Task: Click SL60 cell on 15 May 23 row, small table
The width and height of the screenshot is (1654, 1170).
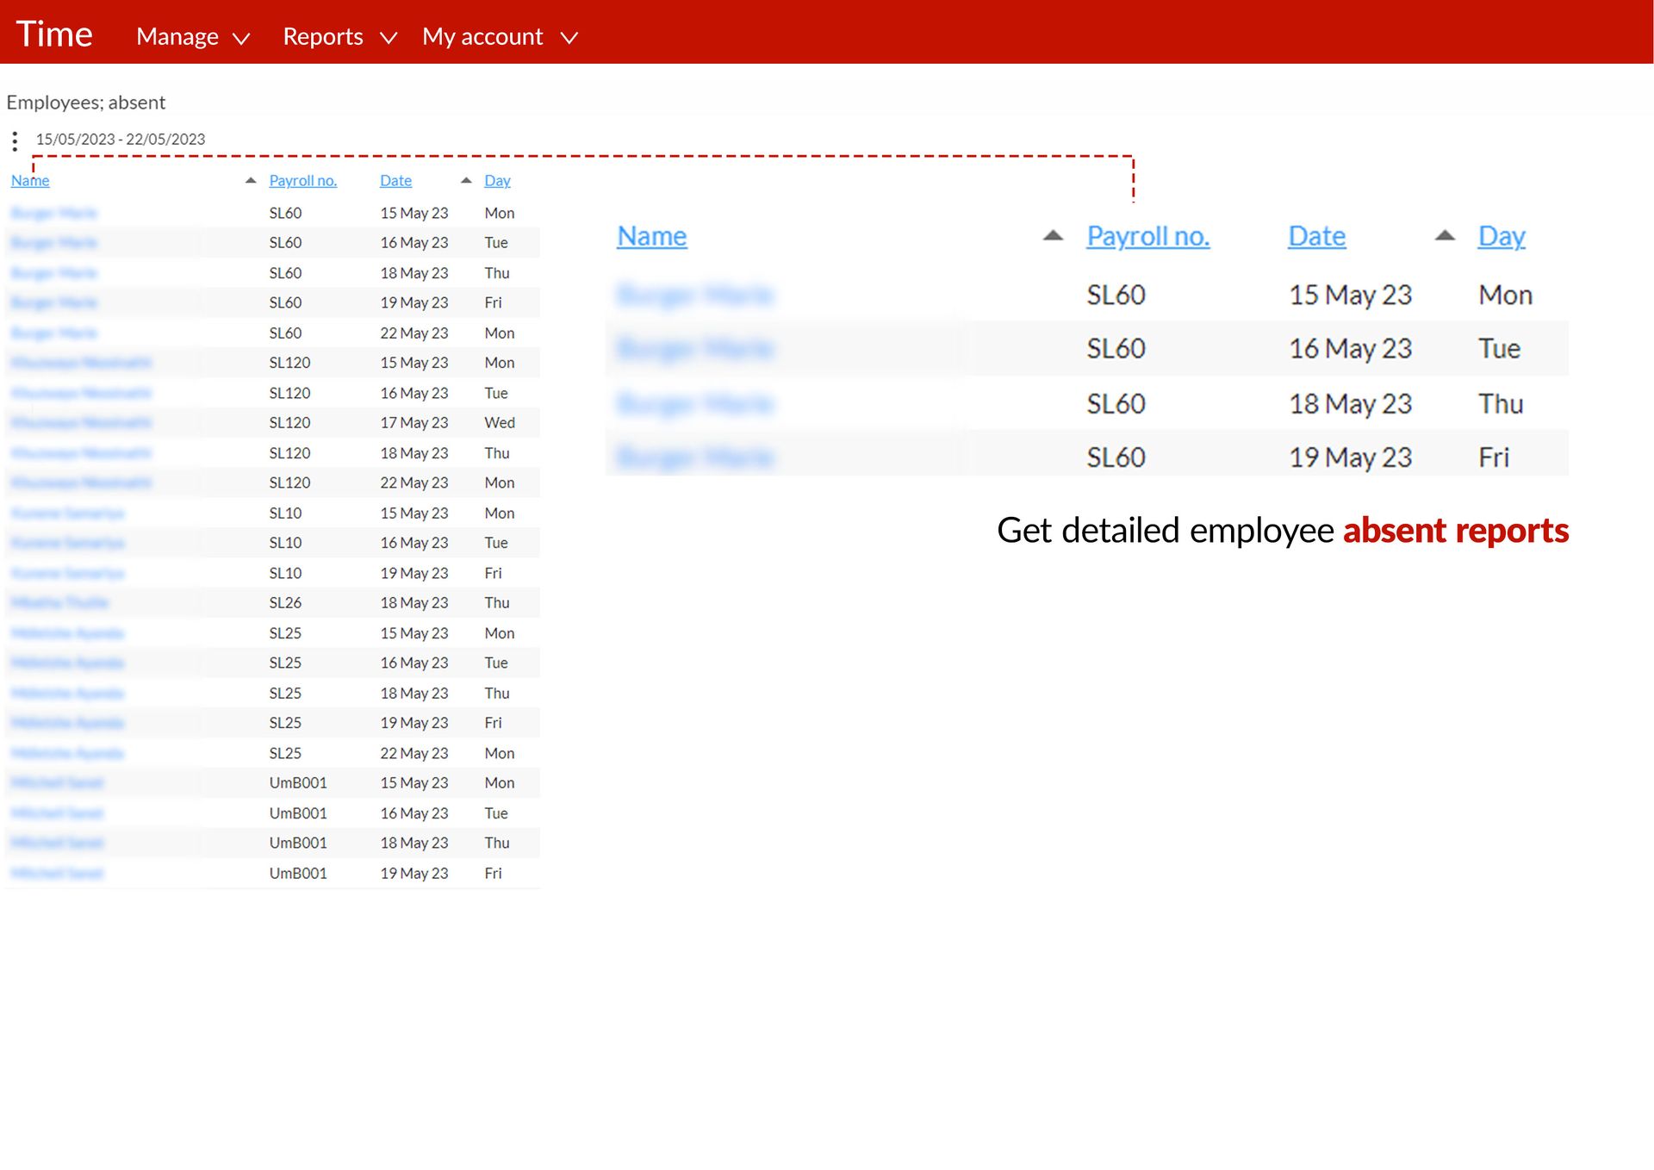Action: point(285,213)
